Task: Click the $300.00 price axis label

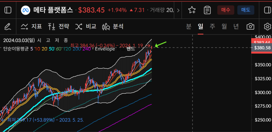Action: click(263, 92)
